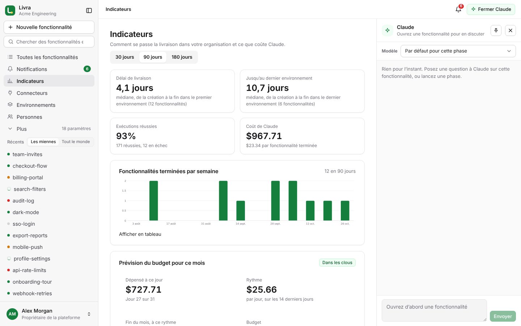Open the Alex Morgan account switcher
Viewport: 521px width, 326px height.
click(x=49, y=314)
